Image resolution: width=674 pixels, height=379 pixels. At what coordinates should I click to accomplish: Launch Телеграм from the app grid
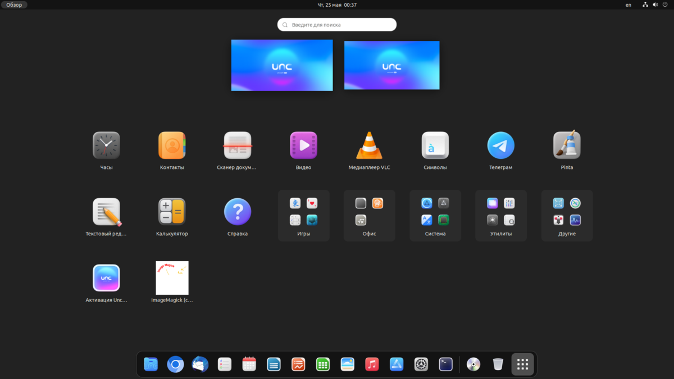click(500, 145)
